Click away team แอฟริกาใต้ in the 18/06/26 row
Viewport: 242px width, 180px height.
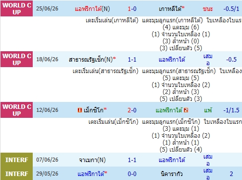click(172, 59)
